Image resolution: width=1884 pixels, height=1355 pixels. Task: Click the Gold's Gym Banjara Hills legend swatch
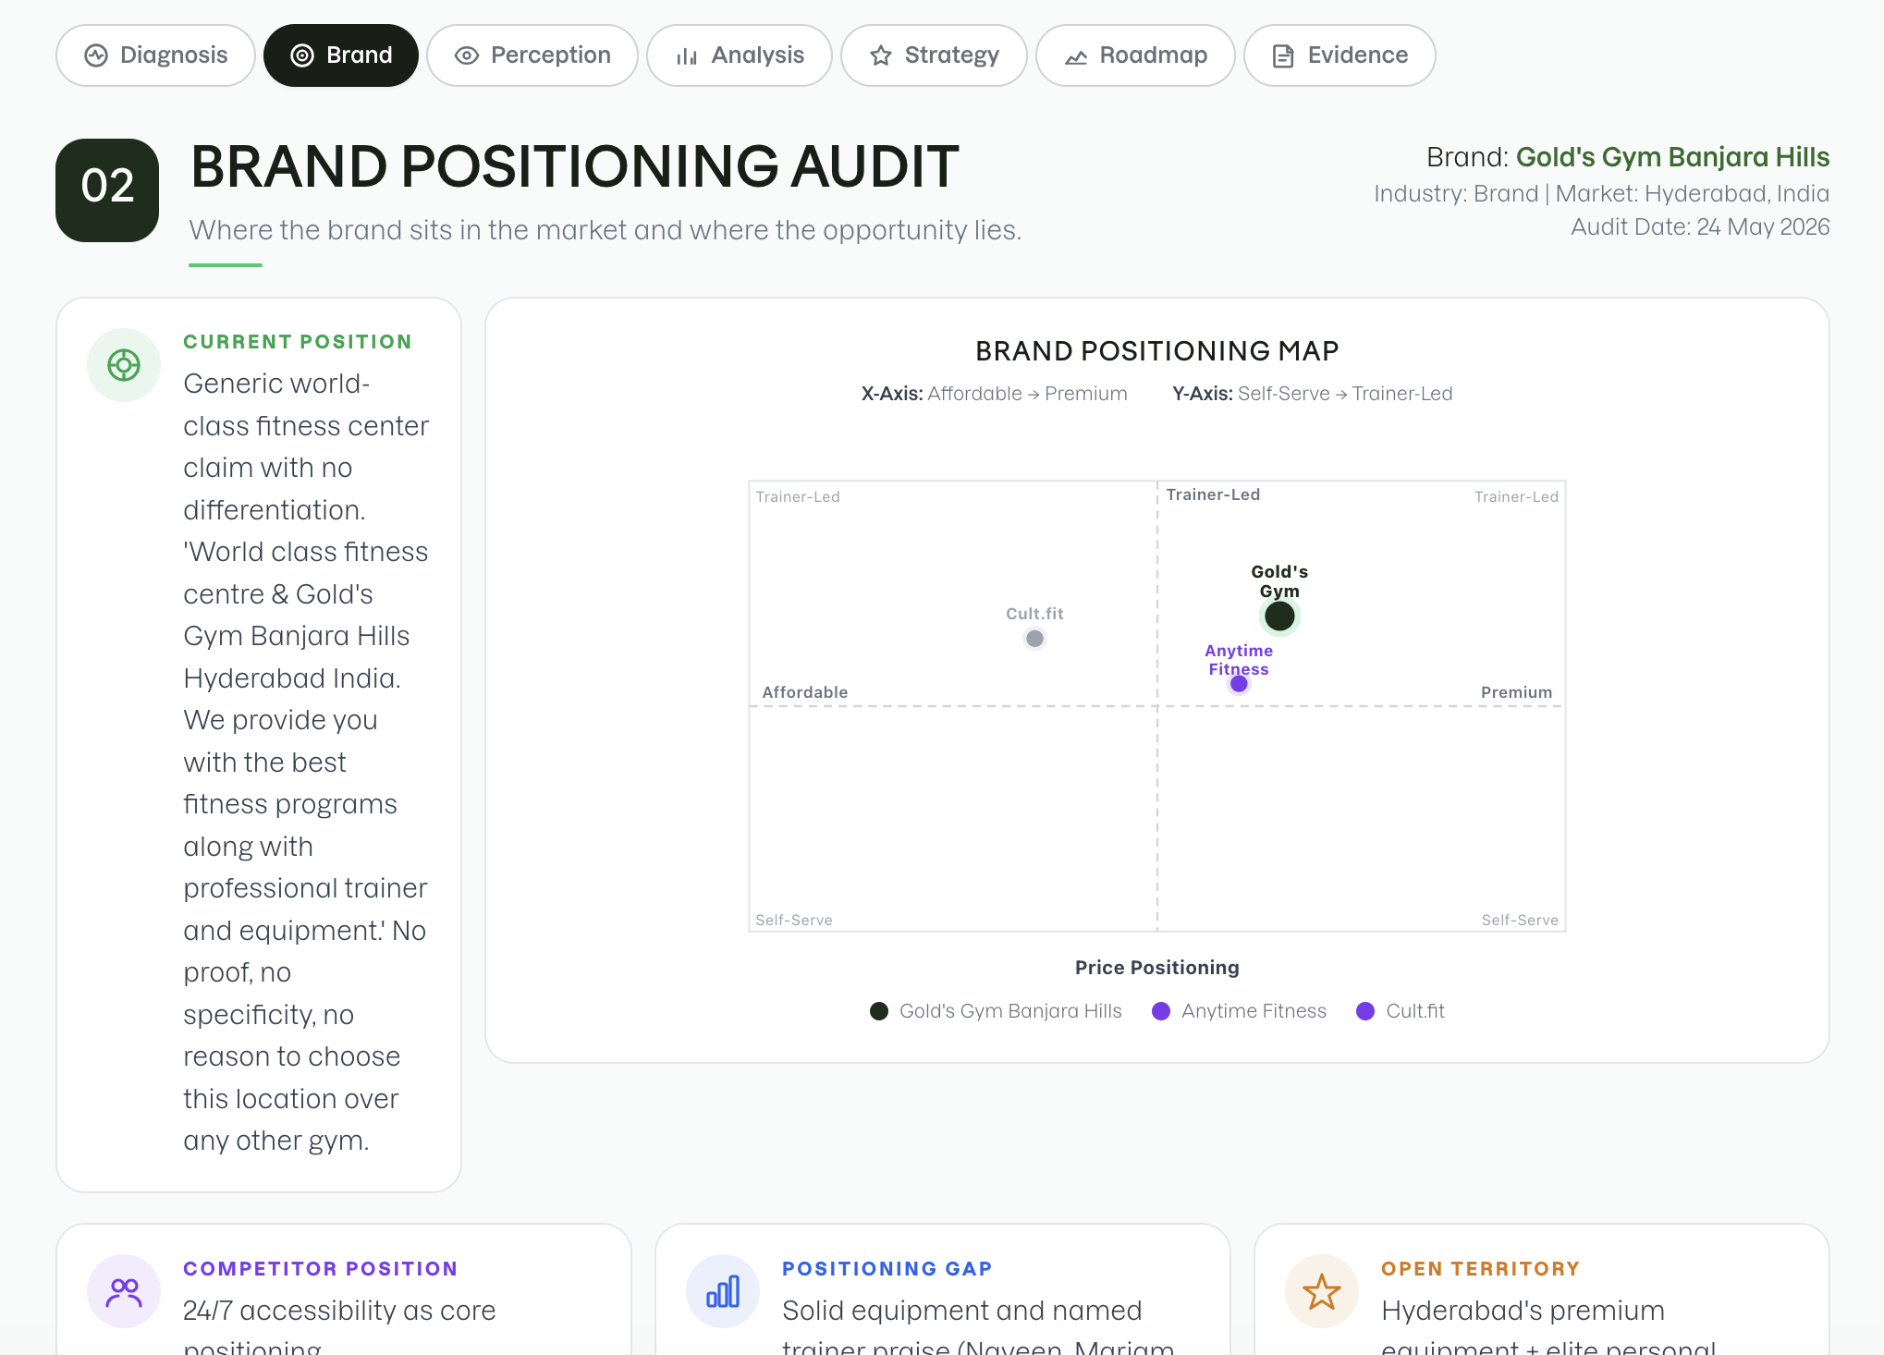coord(879,1011)
